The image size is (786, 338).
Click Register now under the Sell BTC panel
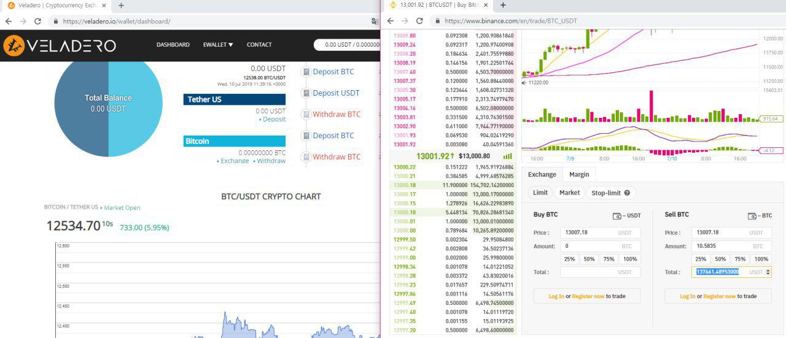point(719,296)
